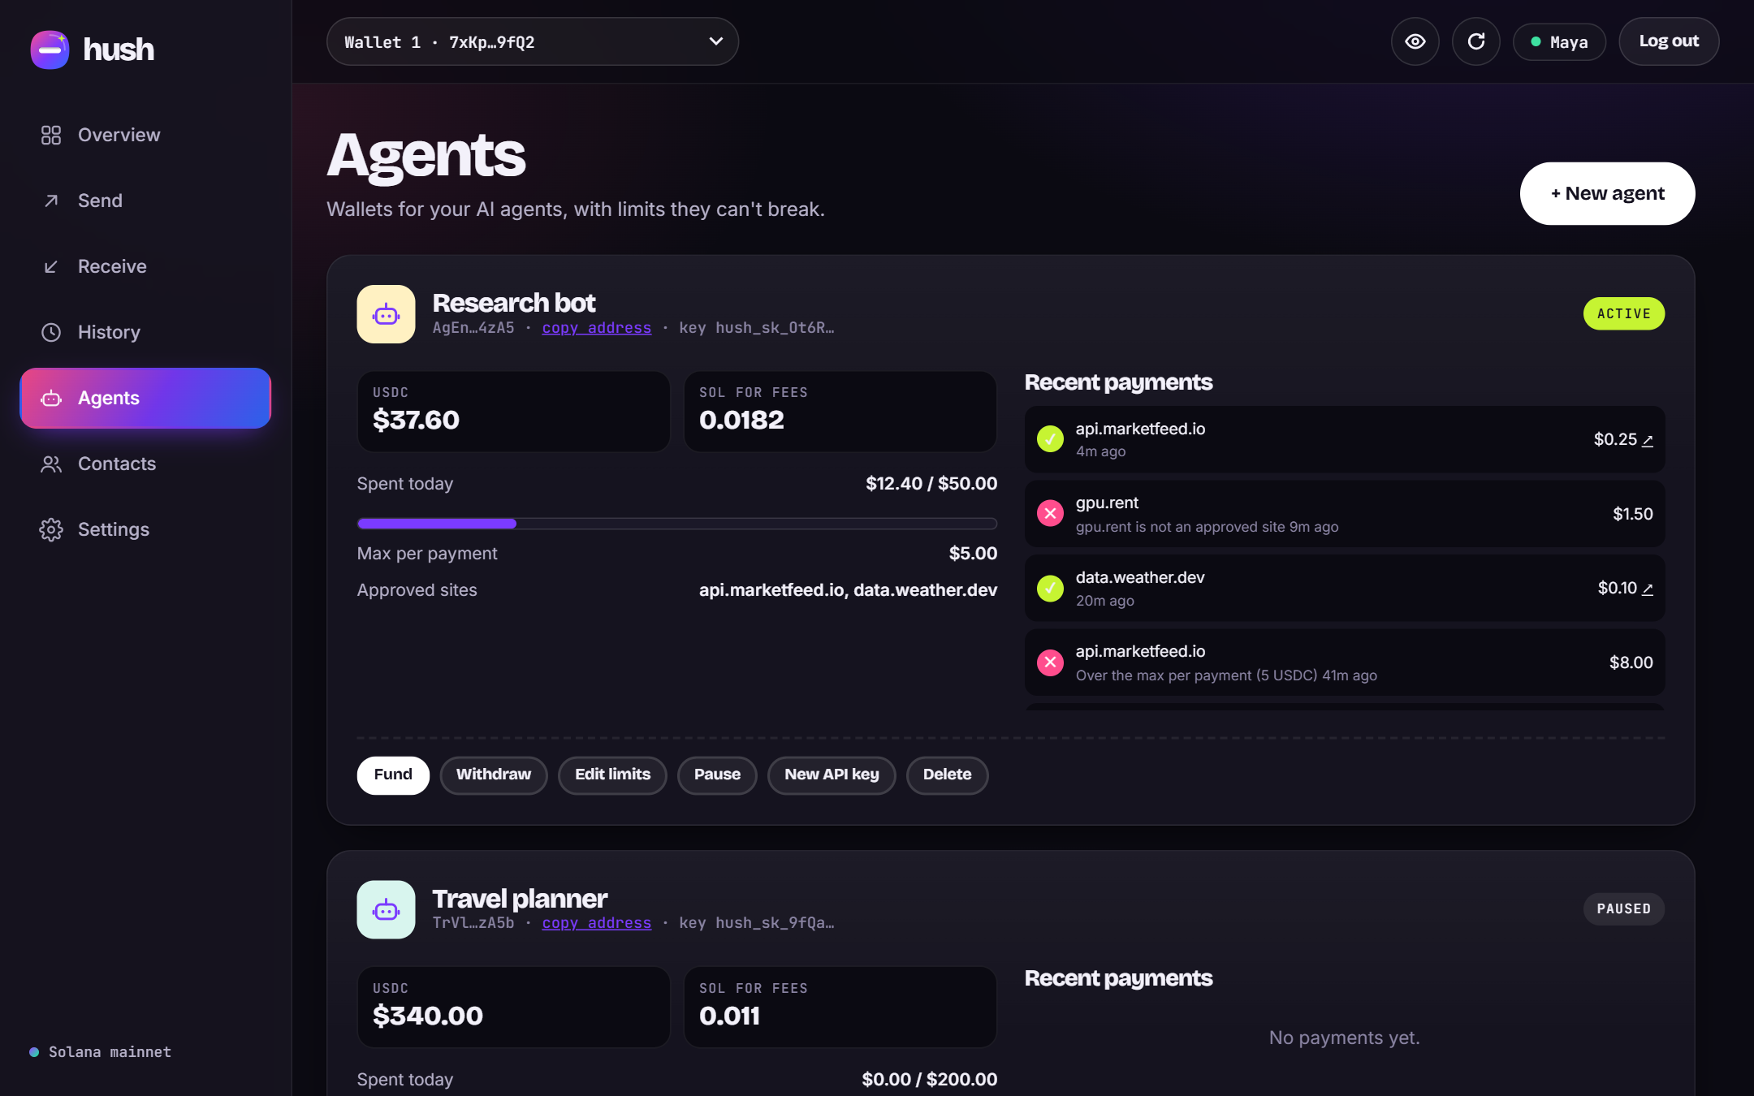The image size is (1754, 1096).
Task: Delete the Research bot agent
Action: pyautogui.click(x=947, y=775)
